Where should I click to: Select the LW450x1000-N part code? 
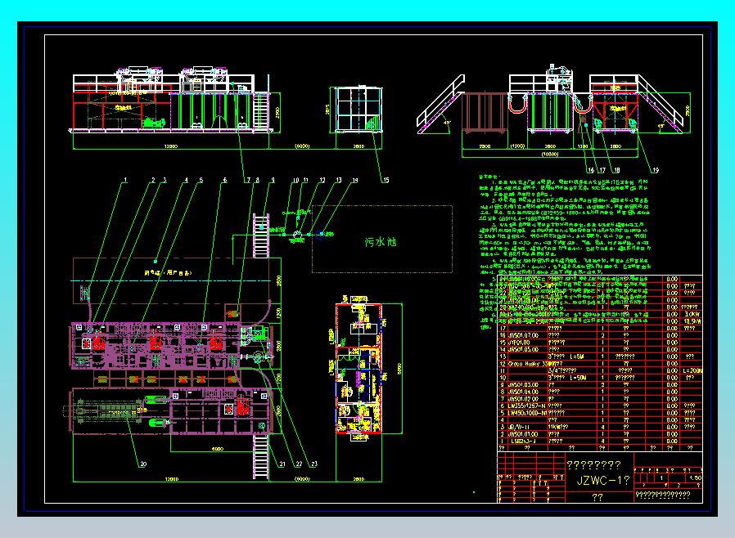[x=527, y=413]
